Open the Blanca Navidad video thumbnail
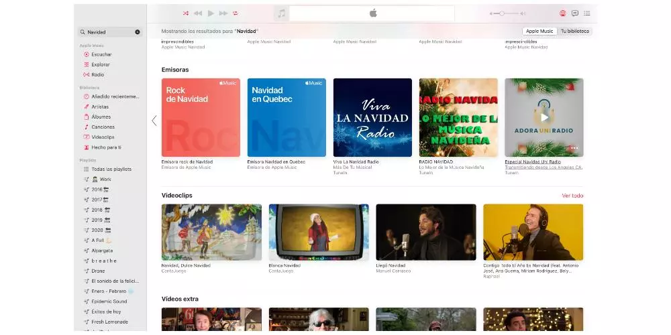 tap(319, 232)
